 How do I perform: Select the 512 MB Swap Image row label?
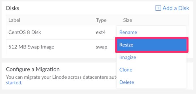[31, 47]
